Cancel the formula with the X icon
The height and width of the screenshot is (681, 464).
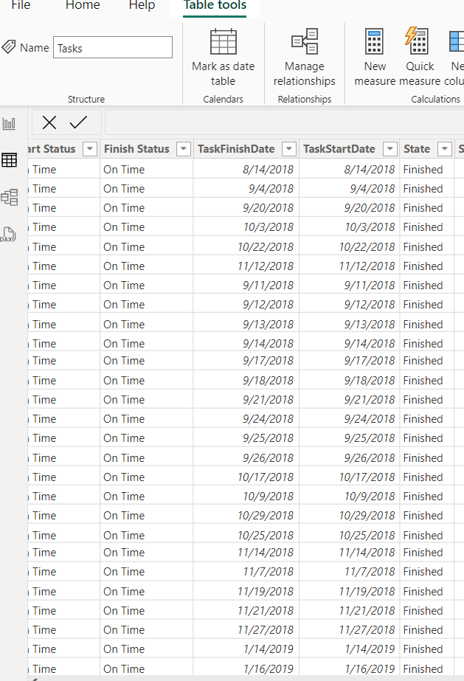(x=49, y=122)
